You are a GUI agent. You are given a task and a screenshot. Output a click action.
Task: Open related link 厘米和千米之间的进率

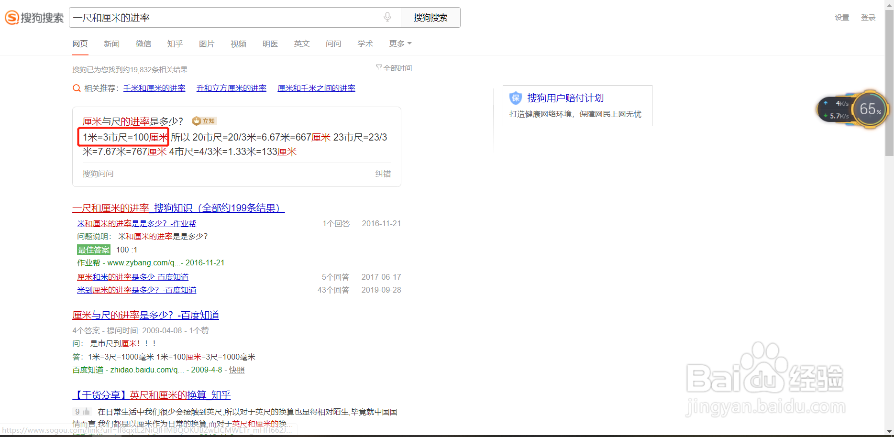tap(317, 88)
